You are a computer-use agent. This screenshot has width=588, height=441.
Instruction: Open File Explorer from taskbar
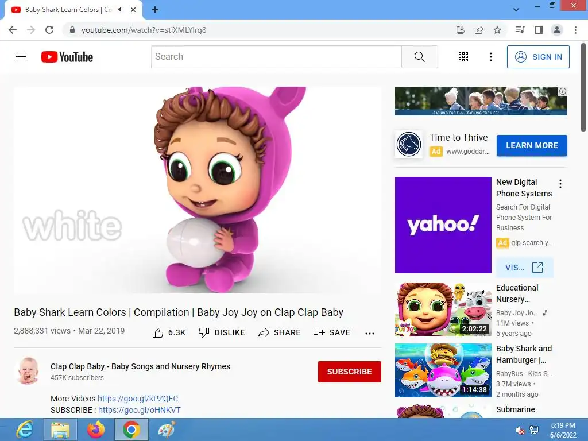[60, 430]
